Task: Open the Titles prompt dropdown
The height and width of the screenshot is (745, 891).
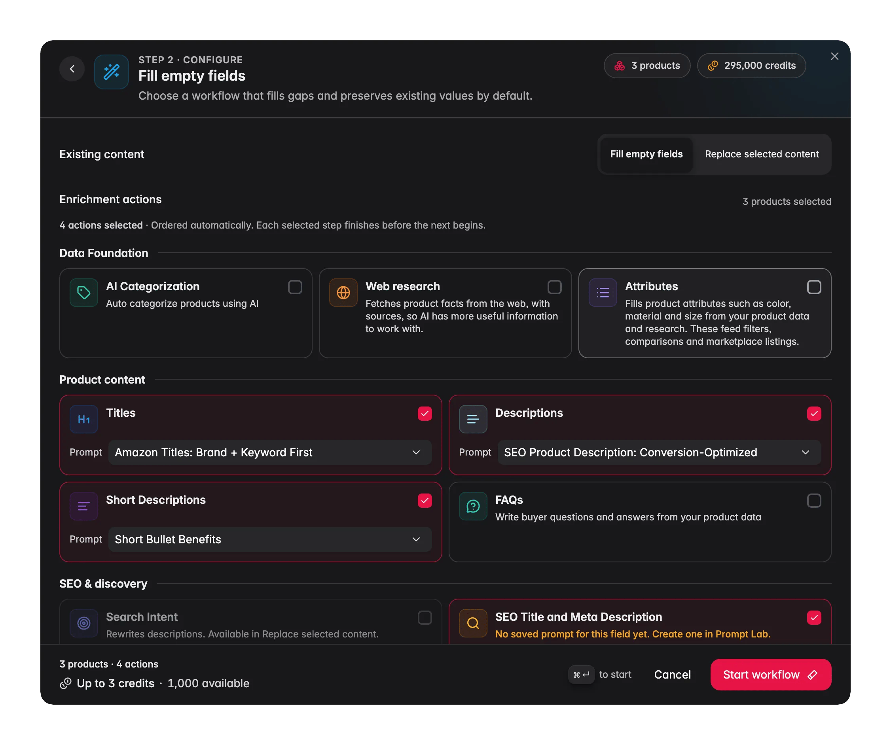Action: [270, 452]
